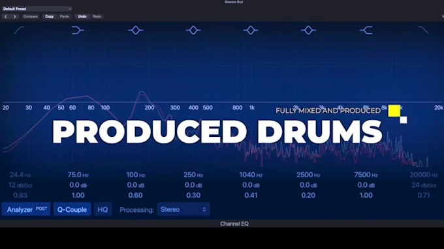444x249 pixels.
Task: Select the 0.83 Q value
Action: 20,196
